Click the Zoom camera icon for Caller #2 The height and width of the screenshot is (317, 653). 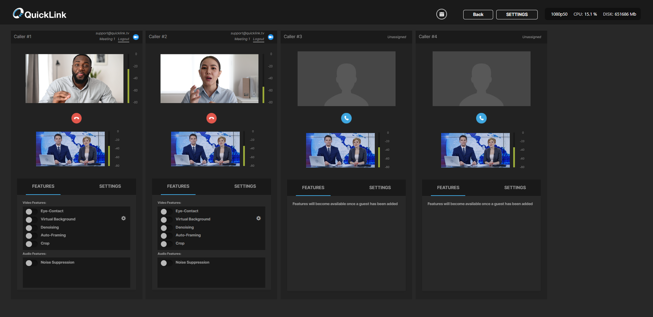[271, 37]
